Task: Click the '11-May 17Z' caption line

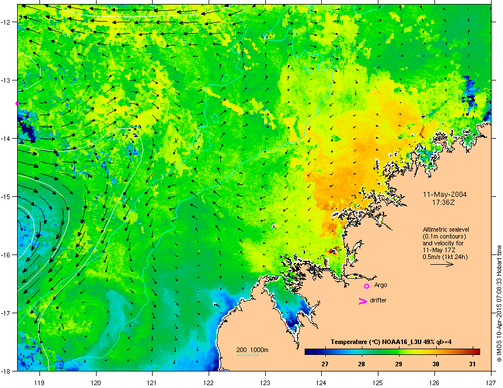Action: click(x=438, y=250)
